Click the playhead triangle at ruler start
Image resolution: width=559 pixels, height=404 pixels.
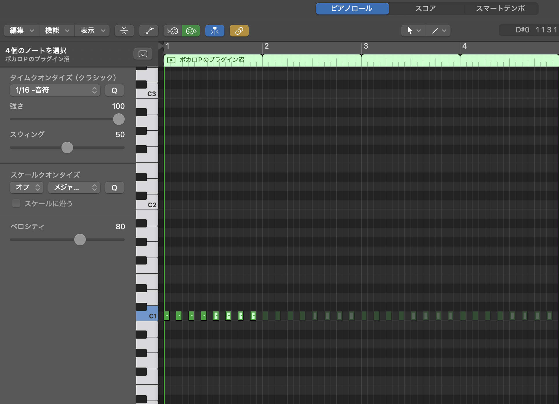160,46
